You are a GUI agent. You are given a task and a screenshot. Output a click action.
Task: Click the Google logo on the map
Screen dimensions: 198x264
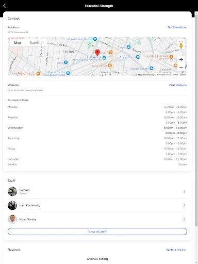[x=14, y=73]
